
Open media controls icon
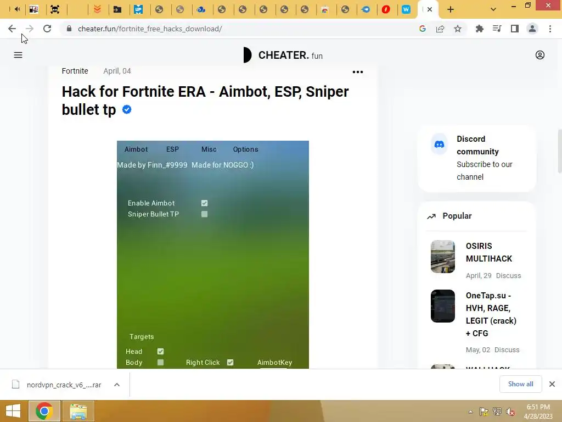[497, 29]
